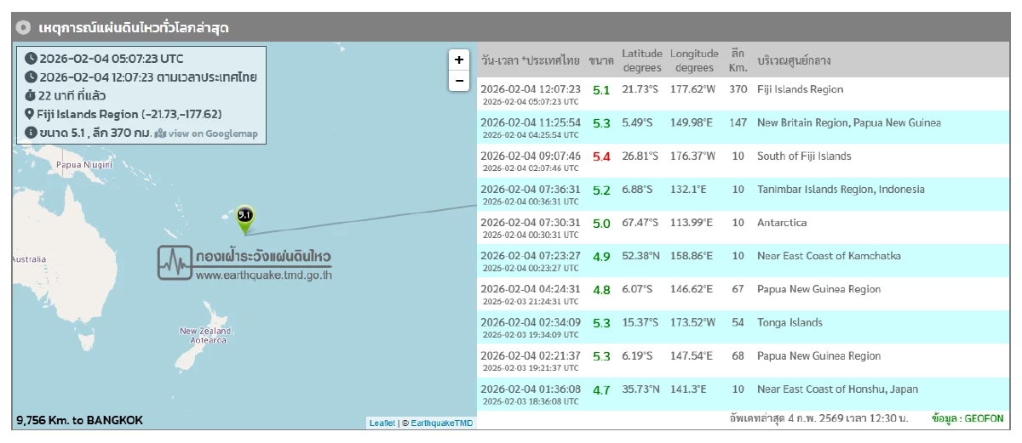Screen dimensions: 1022x443
Task: Open the EarthquakeTMD attribution link
Action: 442,423
